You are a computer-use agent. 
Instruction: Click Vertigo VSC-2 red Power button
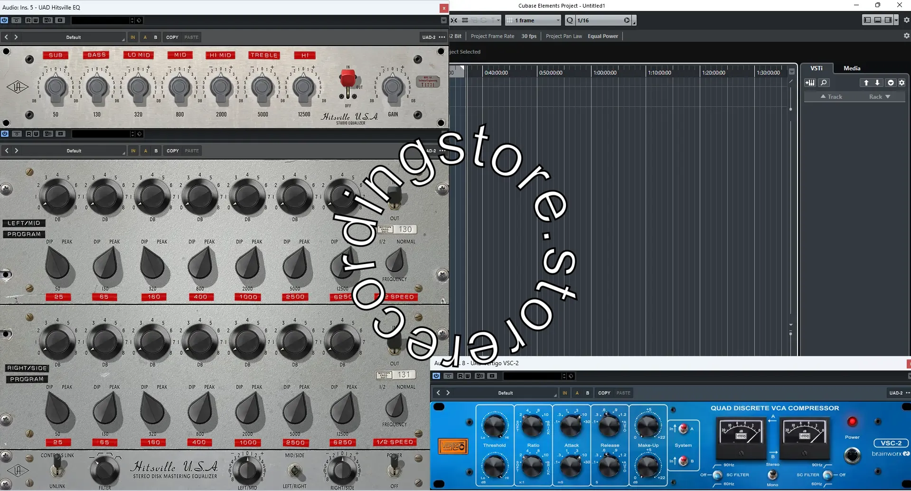pyautogui.click(x=852, y=422)
